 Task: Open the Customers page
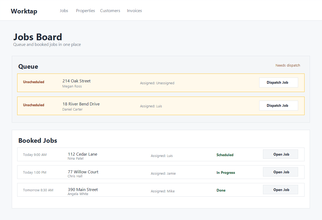110,11
